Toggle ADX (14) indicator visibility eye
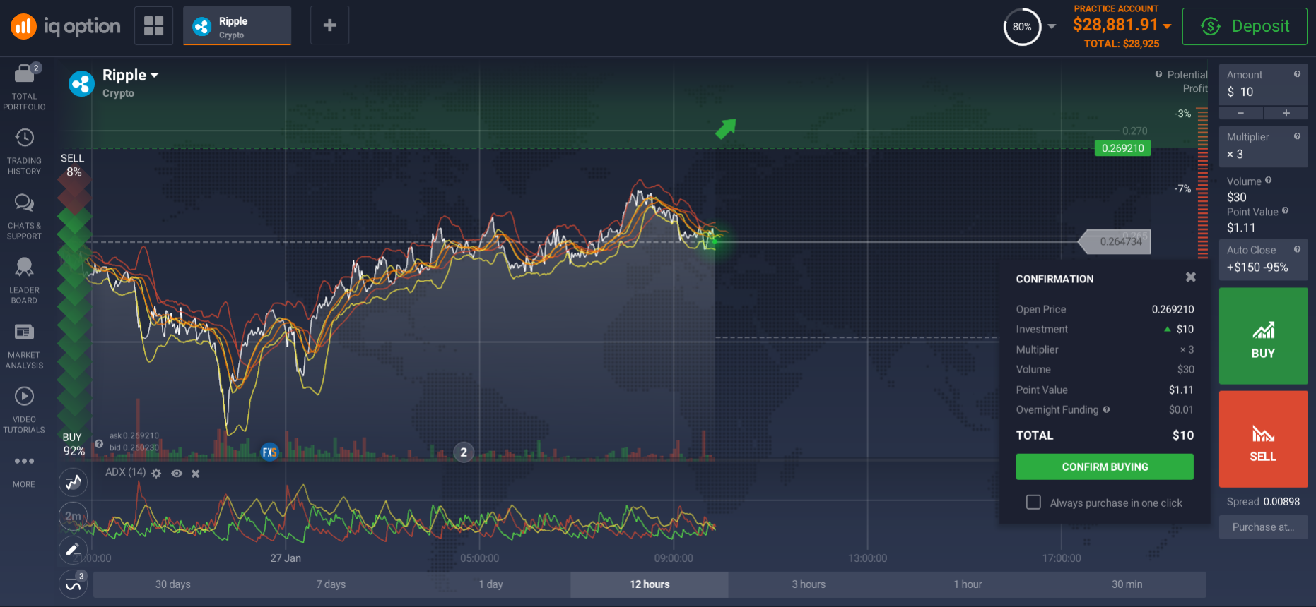 pyautogui.click(x=177, y=474)
